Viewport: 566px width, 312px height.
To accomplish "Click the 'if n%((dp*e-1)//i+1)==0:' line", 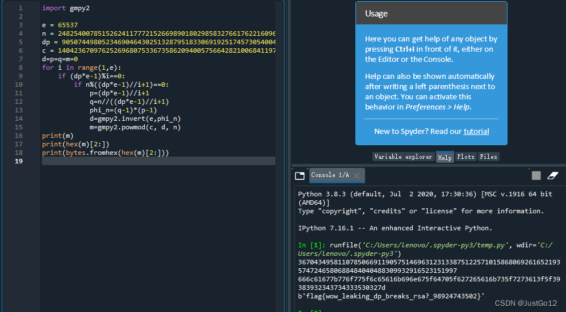I will (121, 85).
